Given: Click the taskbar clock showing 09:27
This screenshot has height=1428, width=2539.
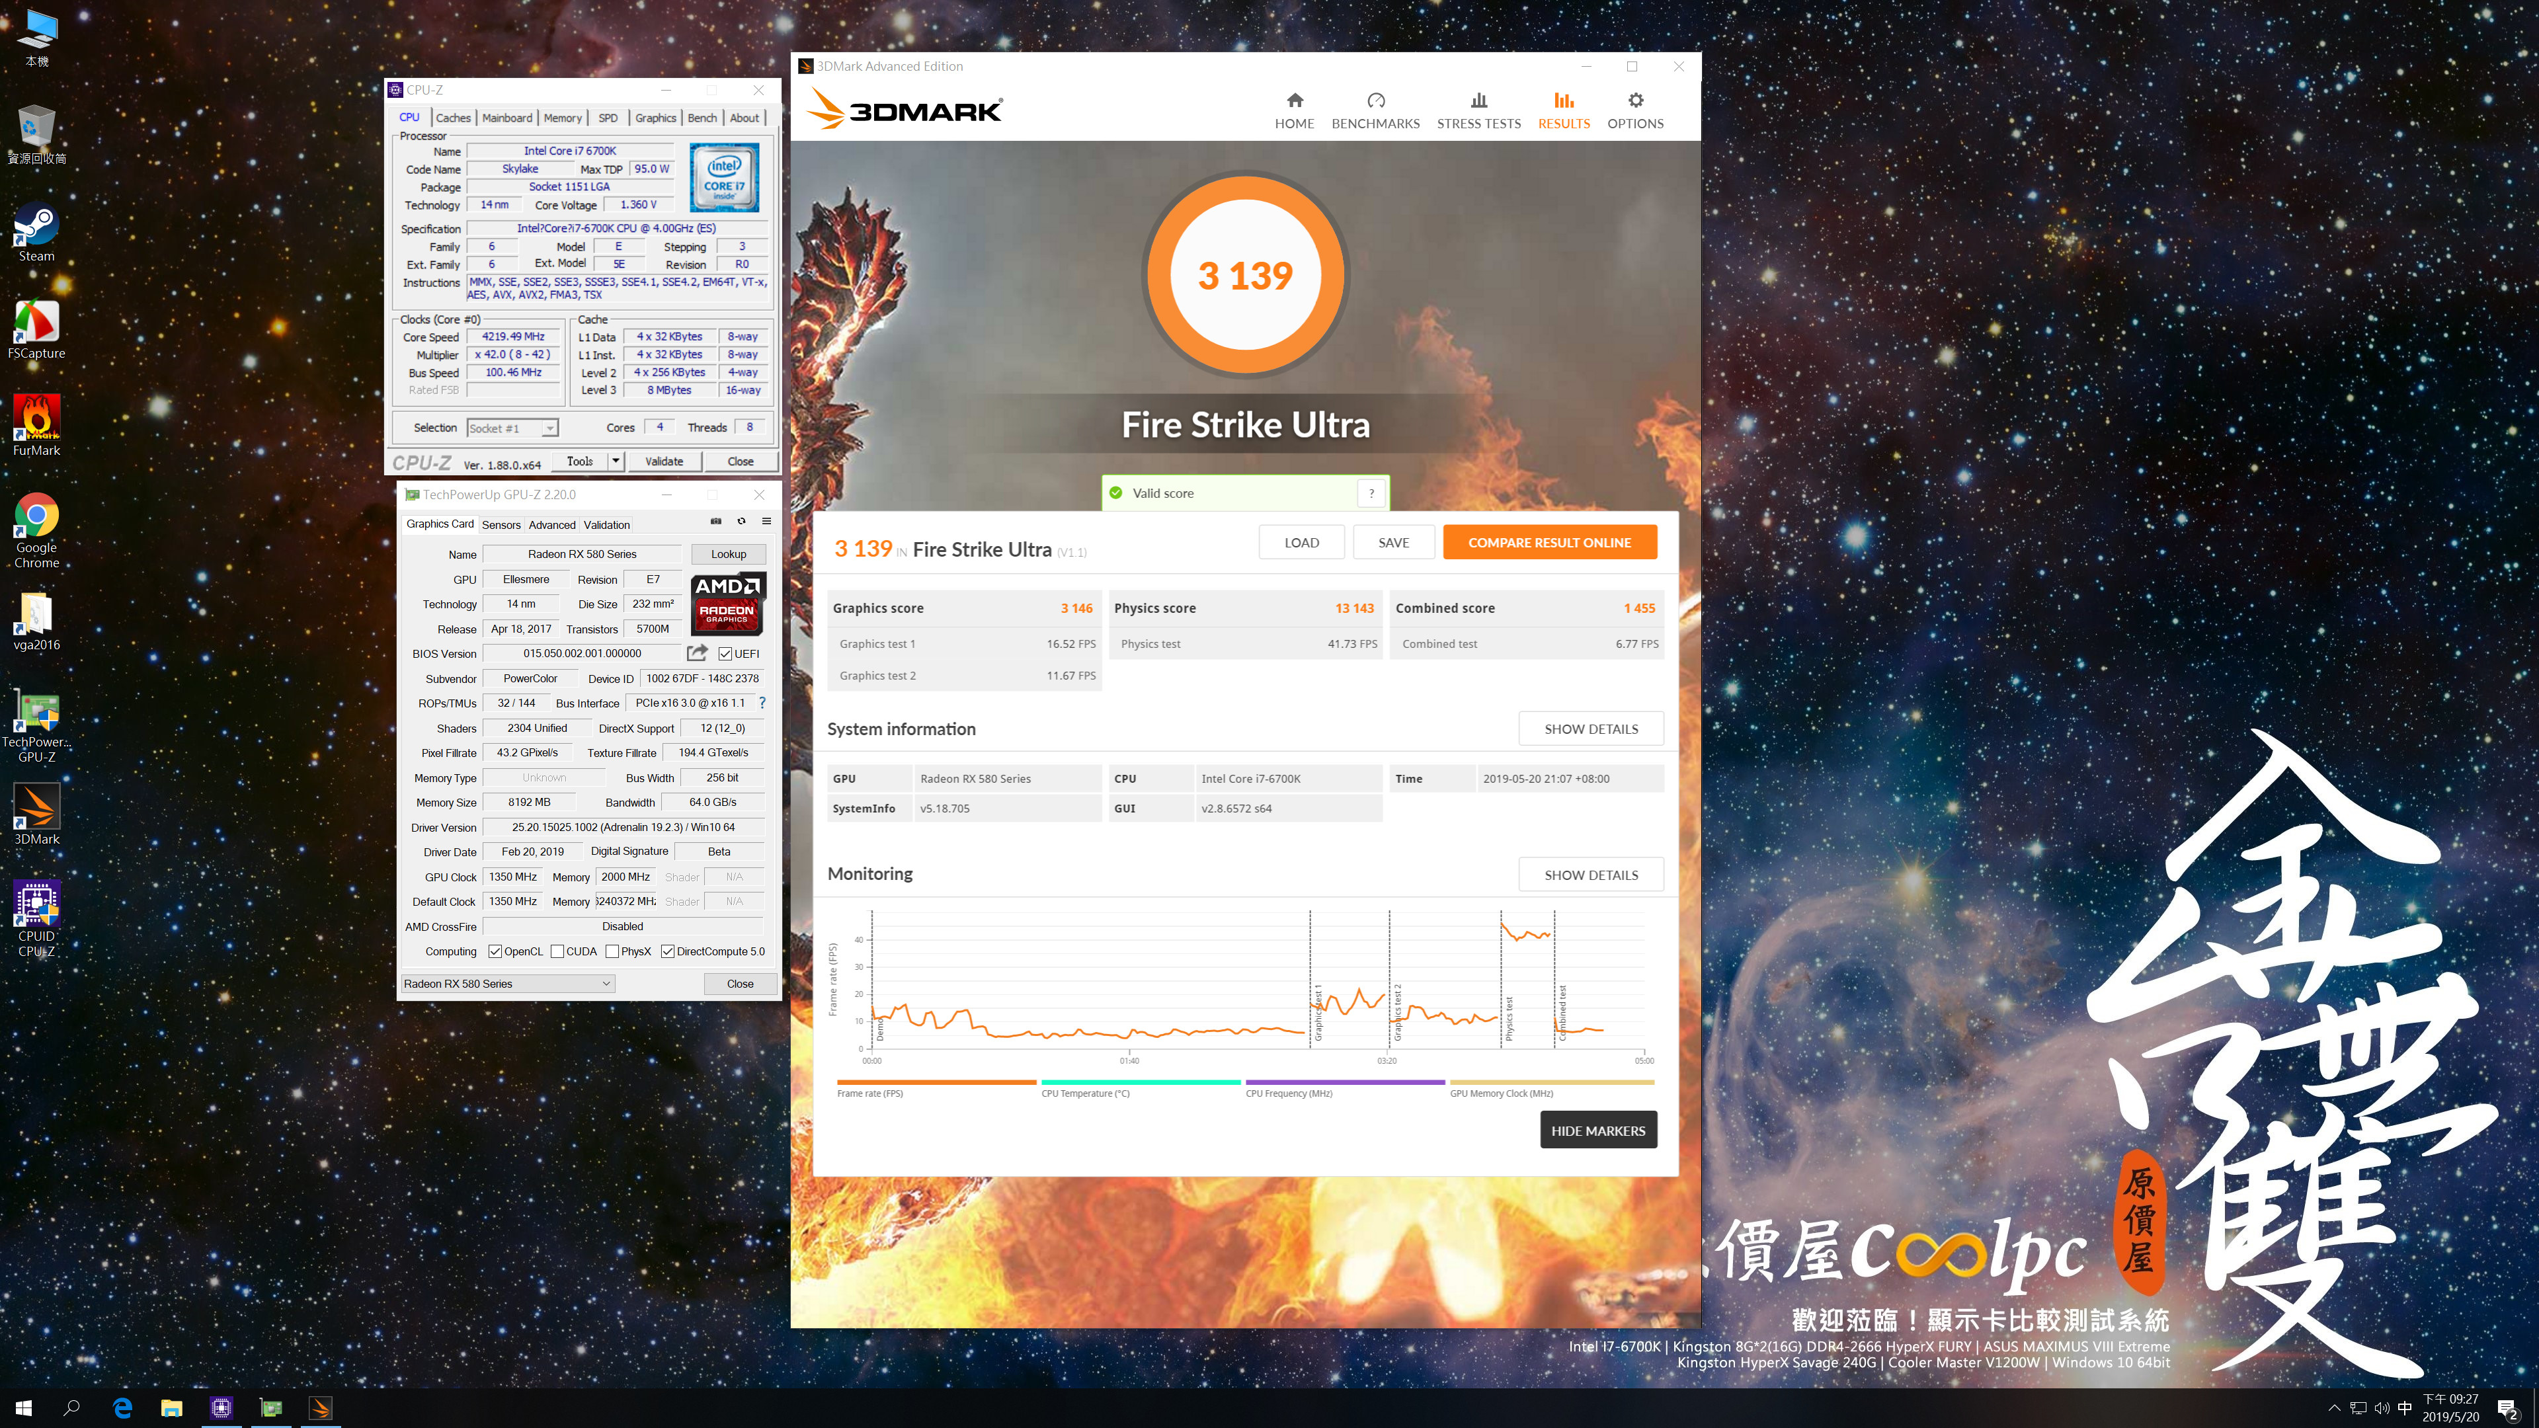Looking at the screenshot, I should tap(2450, 1408).
